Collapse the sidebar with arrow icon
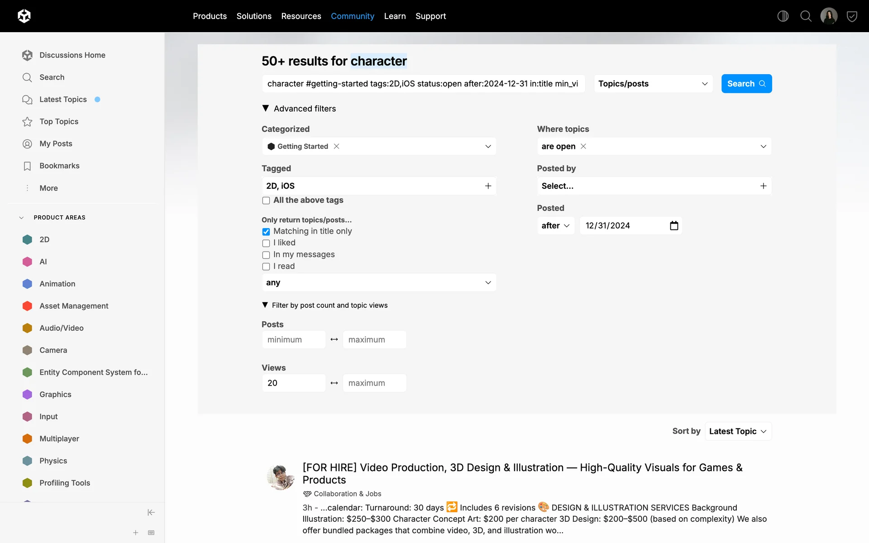 coord(151,512)
